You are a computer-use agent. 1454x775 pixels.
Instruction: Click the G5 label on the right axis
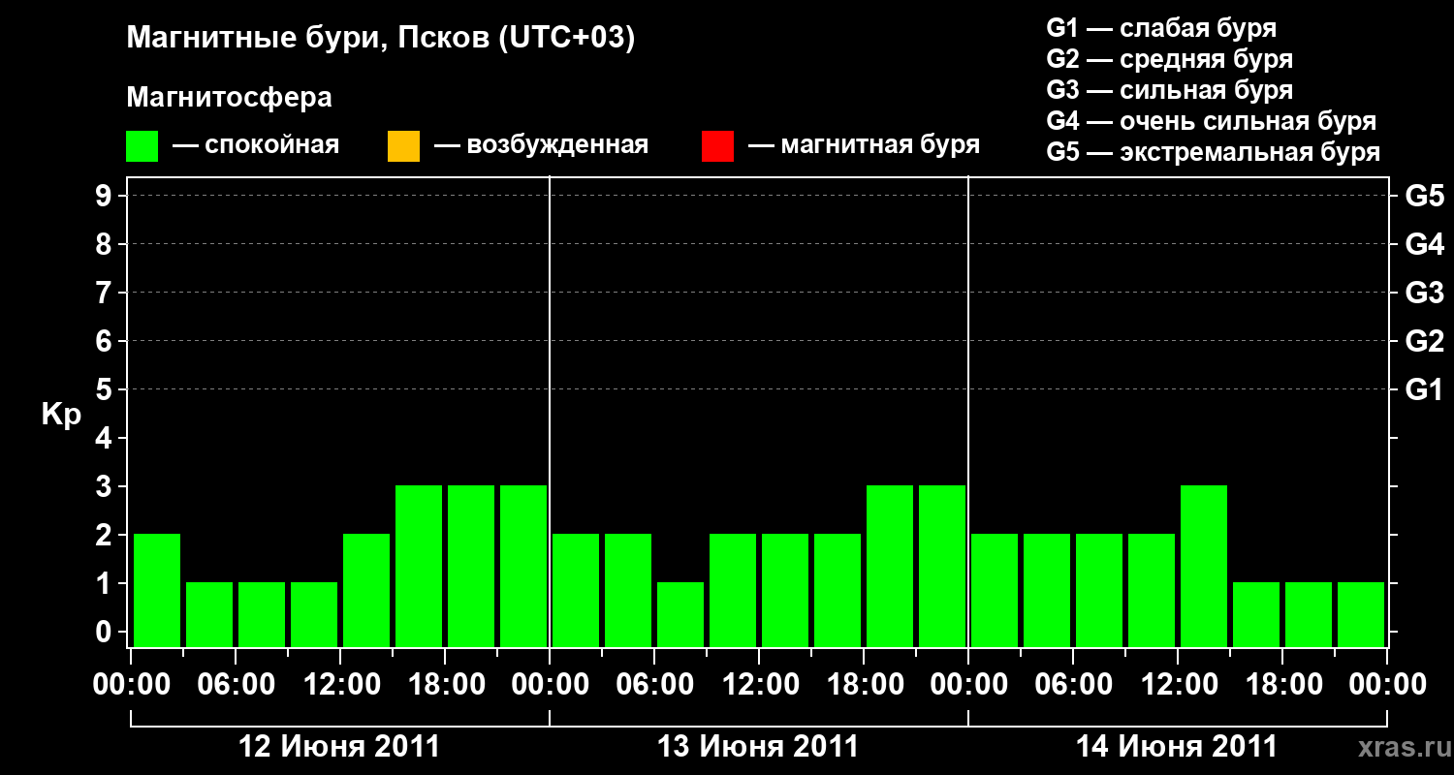pyautogui.click(x=1424, y=196)
